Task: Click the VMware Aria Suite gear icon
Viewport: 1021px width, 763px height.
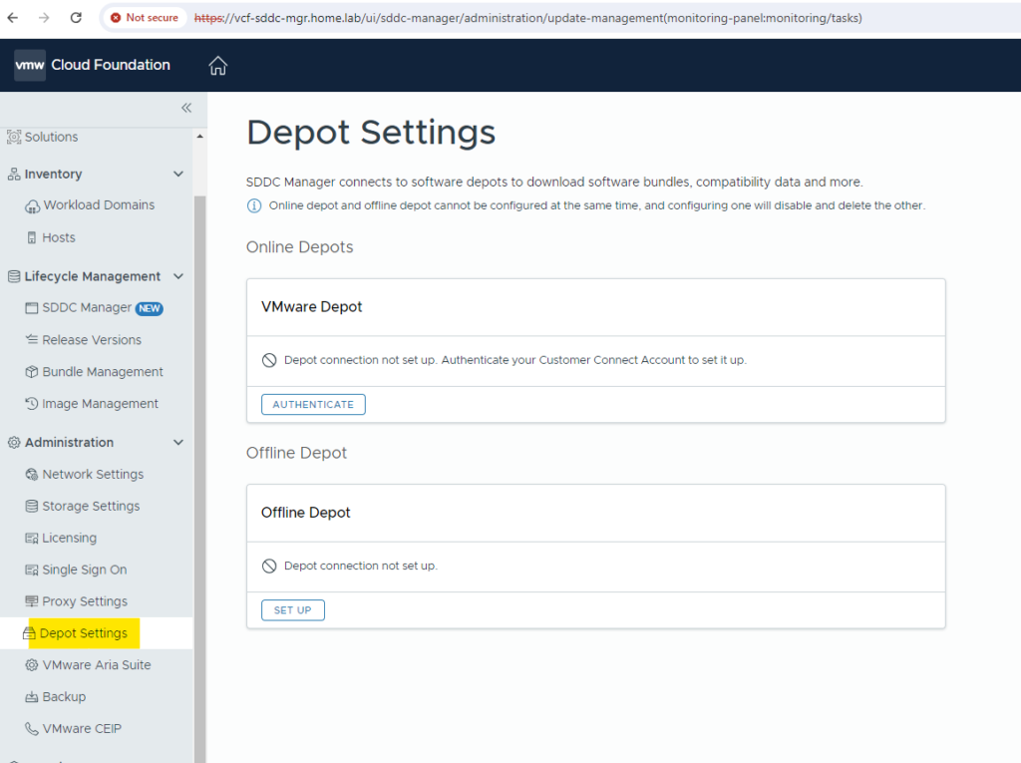Action: 31,665
